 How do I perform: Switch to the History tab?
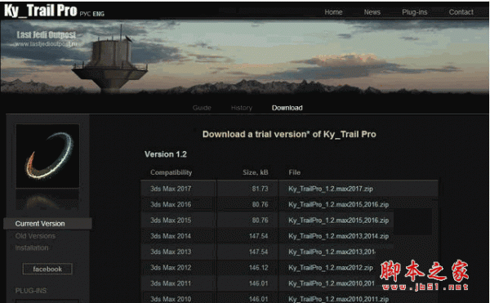tap(241, 108)
